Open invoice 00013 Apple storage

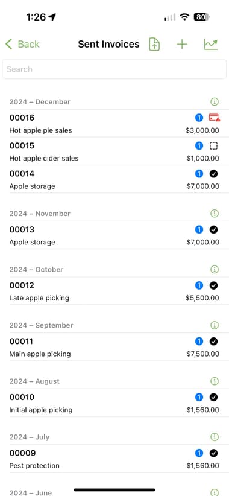point(114,235)
